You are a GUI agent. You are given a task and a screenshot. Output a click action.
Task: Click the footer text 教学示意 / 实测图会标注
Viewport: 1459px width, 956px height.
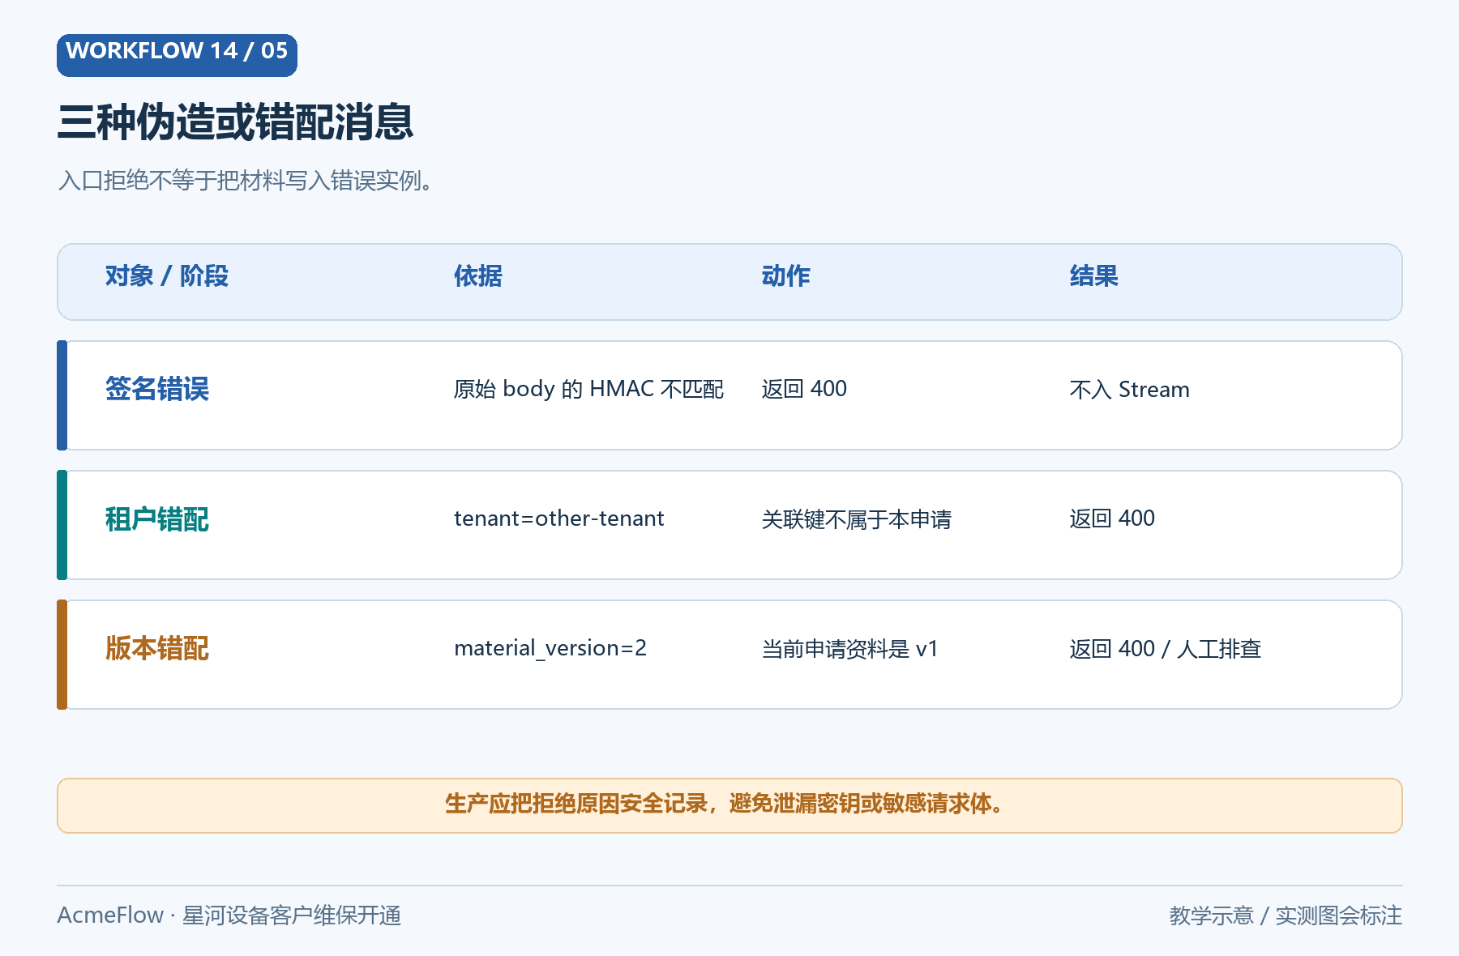pos(1286,915)
